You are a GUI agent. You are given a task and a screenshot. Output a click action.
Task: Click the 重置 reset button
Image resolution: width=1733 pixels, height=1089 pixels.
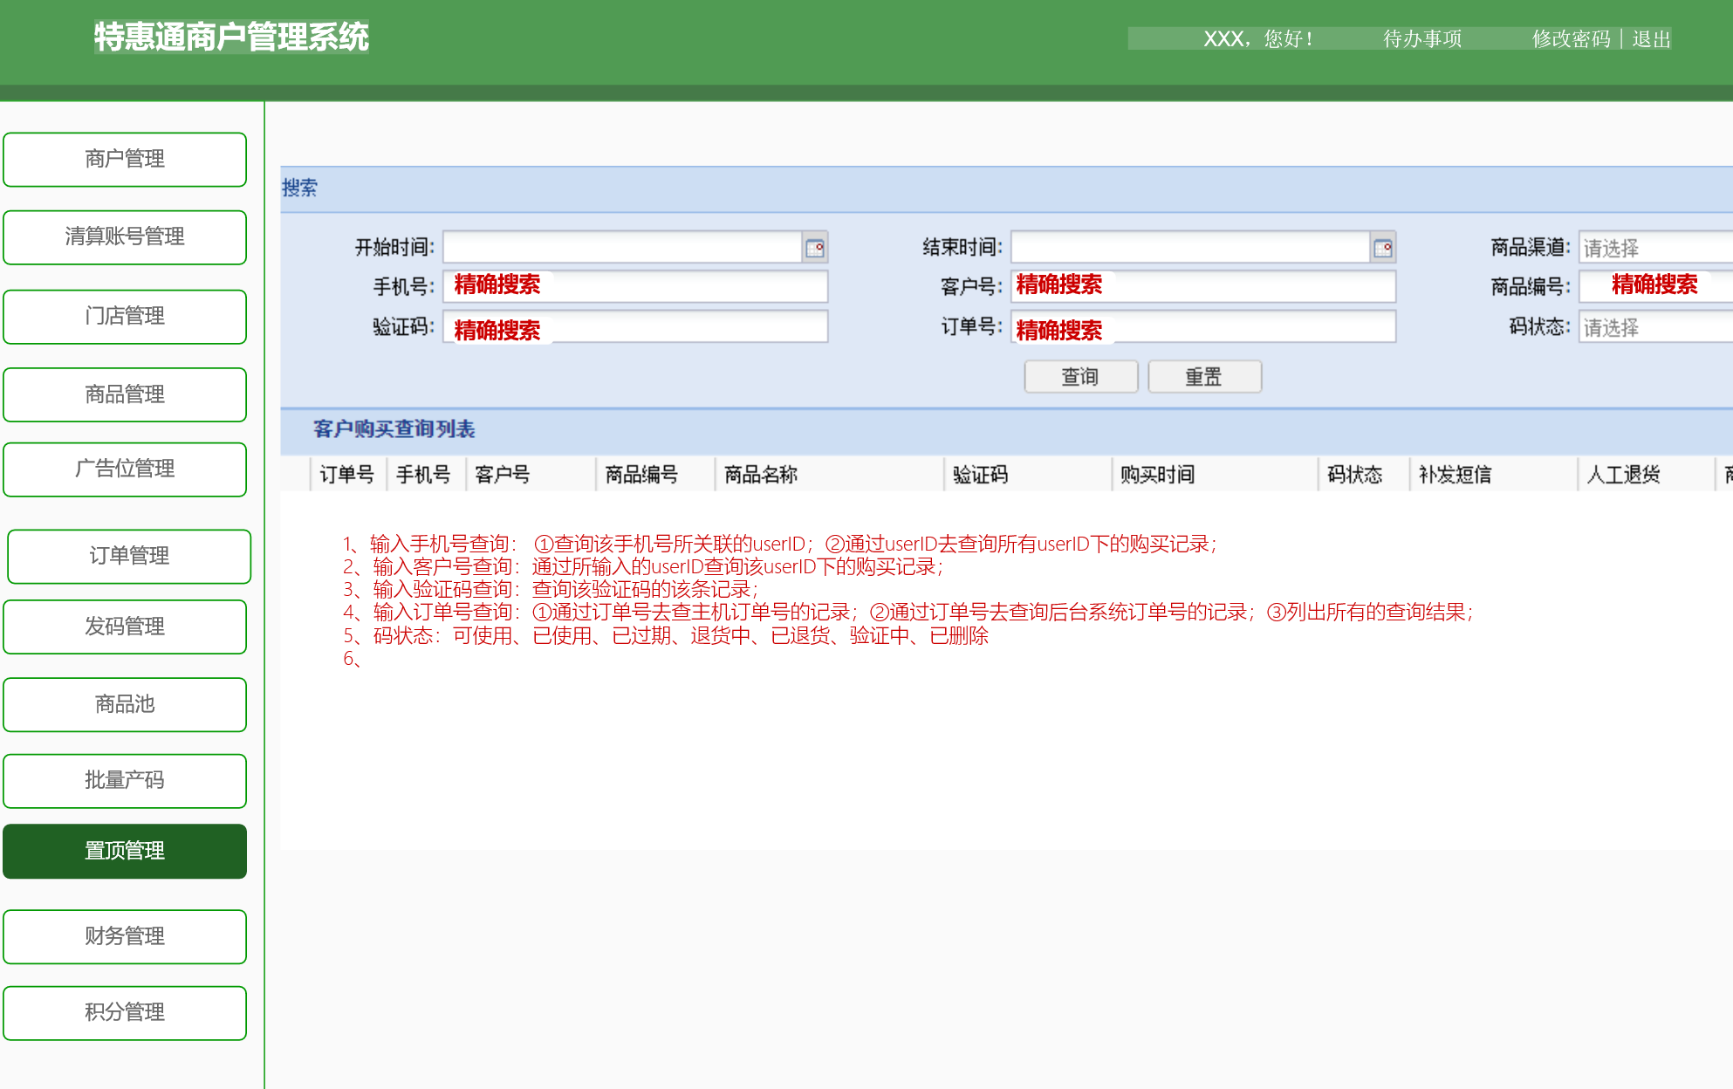1204,377
